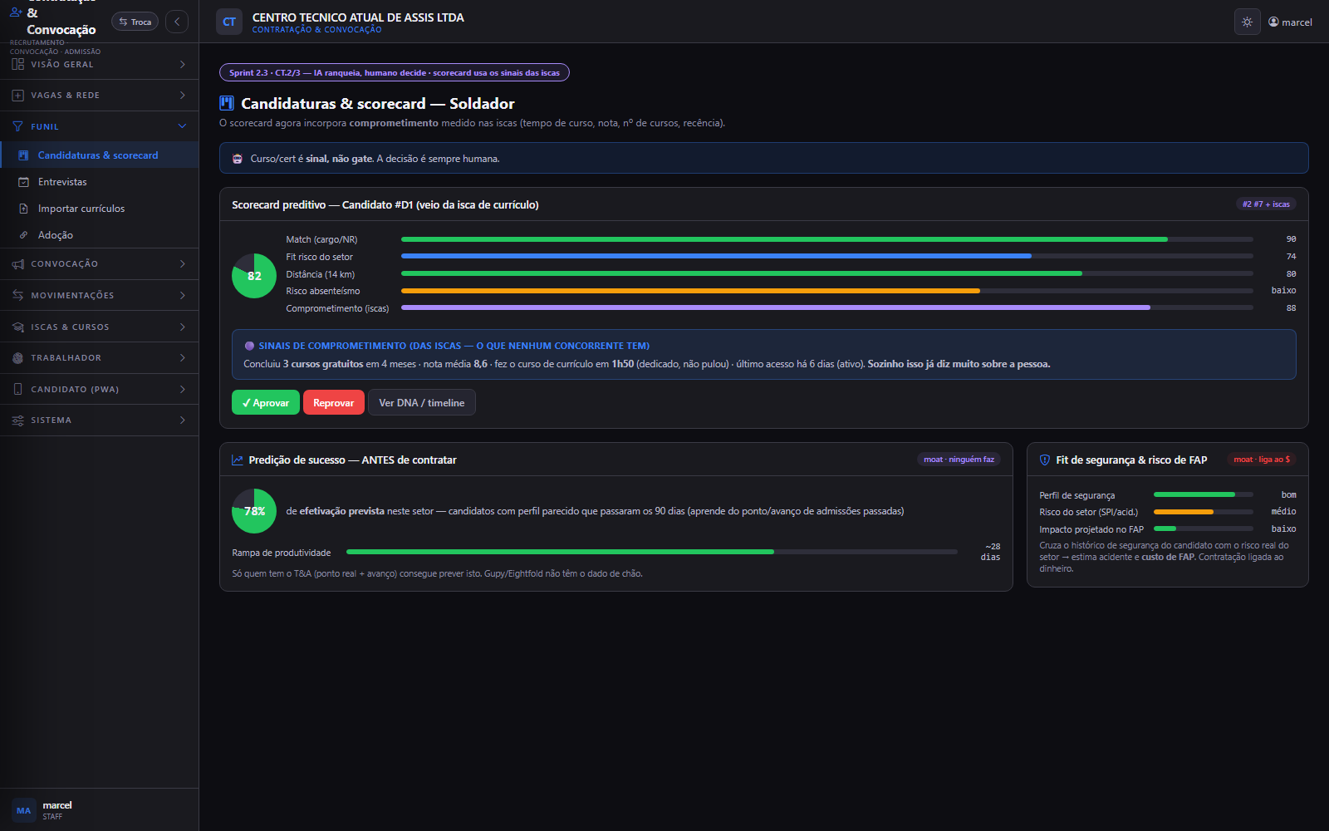This screenshot has height=831, width=1329.
Task: Click the Sistema sliders icon
Action: tap(18, 420)
